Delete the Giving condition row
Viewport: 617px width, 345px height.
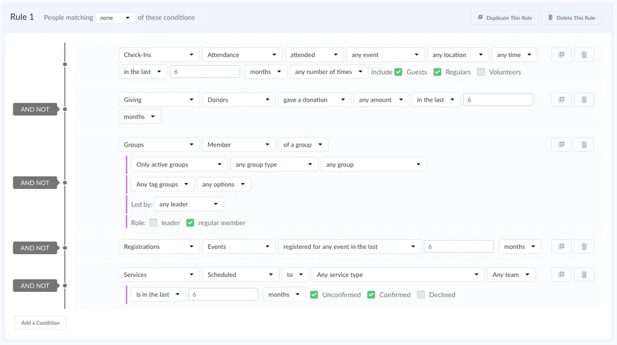pos(584,100)
